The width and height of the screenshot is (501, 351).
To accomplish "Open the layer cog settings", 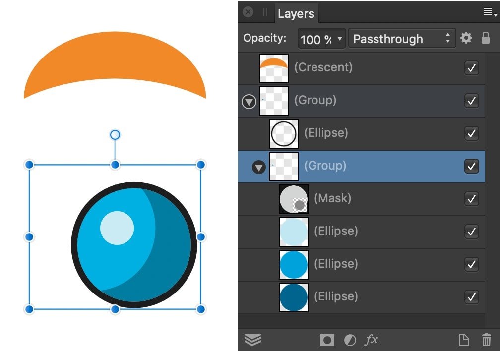I will [x=466, y=38].
